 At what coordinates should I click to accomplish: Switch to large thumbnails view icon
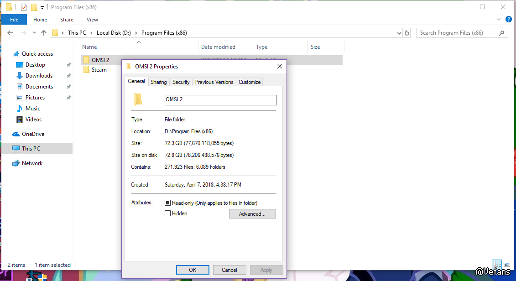click(507, 265)
